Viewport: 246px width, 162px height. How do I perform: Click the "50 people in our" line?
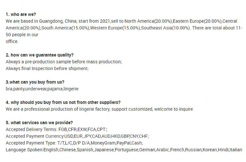coord(22,34)
